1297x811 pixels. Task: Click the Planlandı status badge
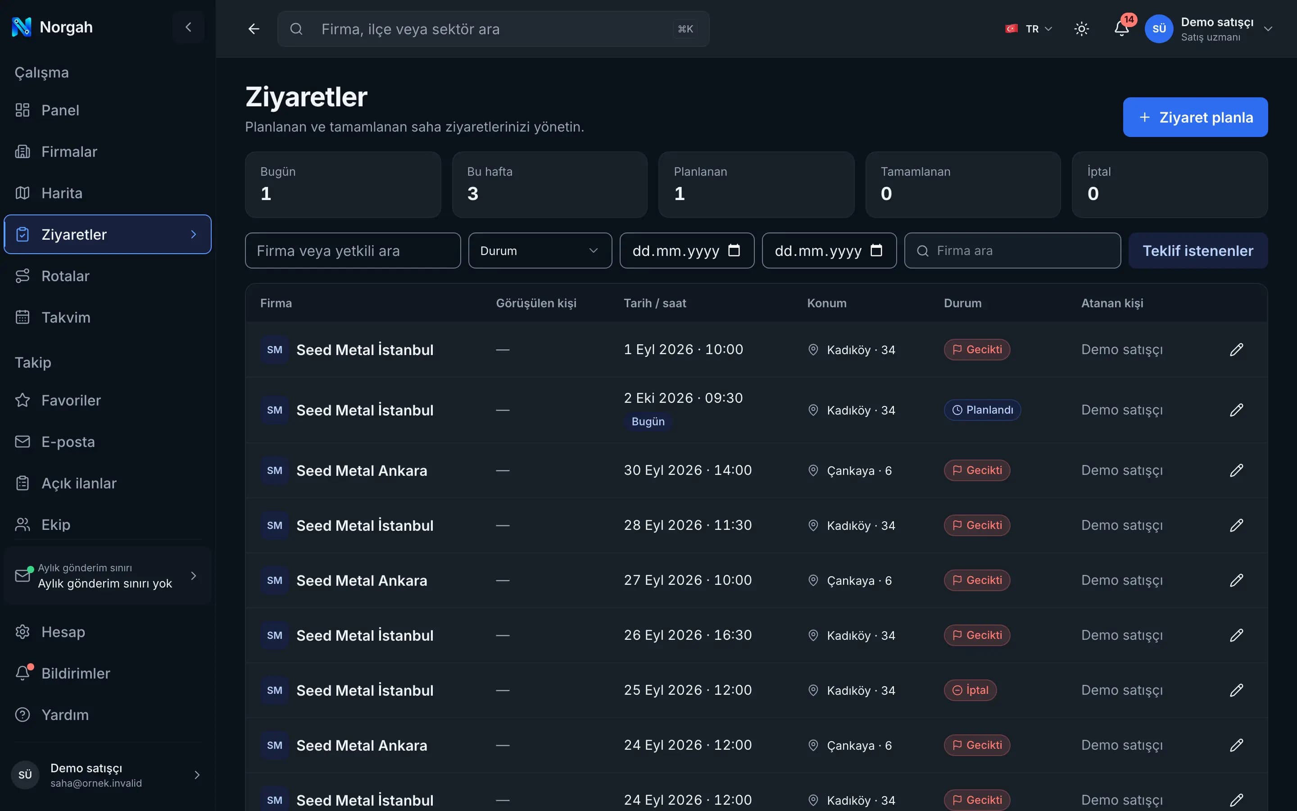point(982,410)
